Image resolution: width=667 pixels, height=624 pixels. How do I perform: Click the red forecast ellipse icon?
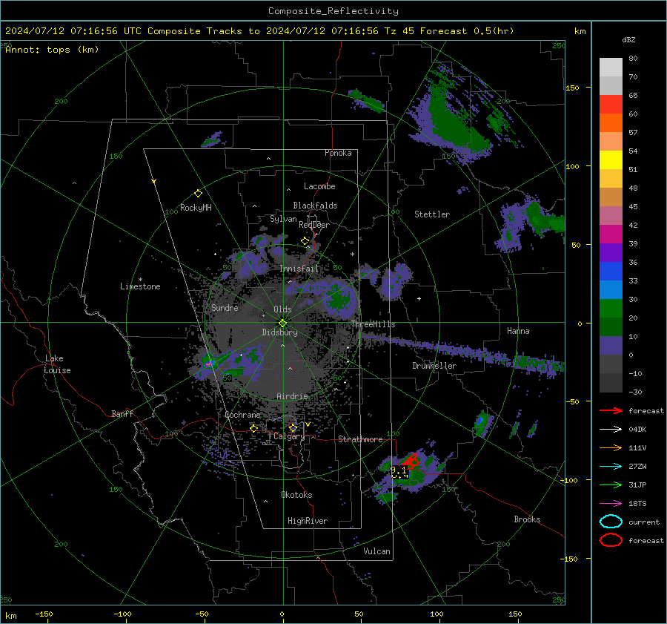(611, 539)
